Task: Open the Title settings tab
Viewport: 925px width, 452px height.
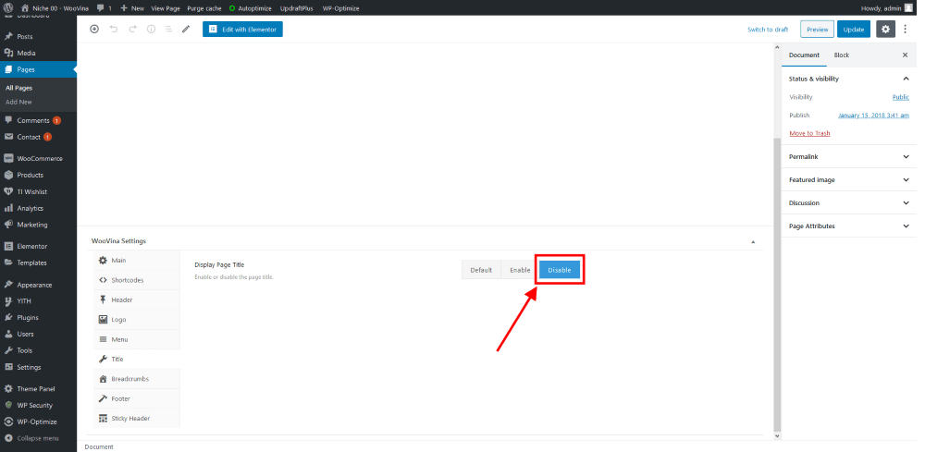Action: click(x=137, y=359)
